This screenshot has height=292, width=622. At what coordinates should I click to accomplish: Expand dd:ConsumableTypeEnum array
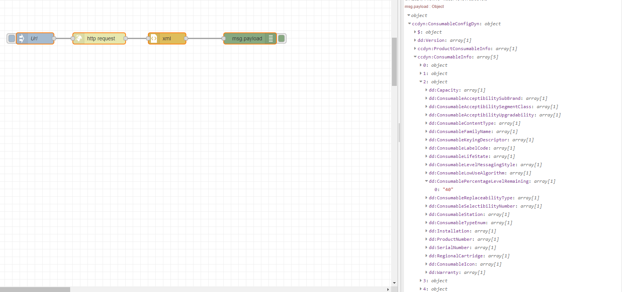[x=427, y=223]
